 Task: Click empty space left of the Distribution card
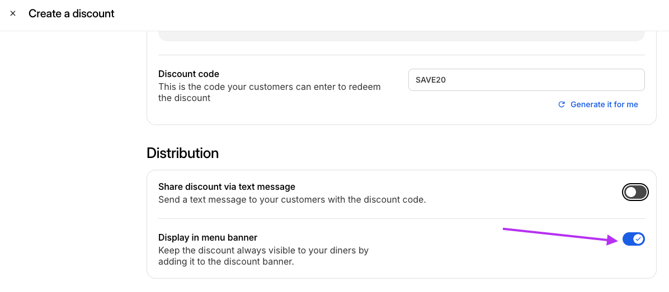click(73, 224)
